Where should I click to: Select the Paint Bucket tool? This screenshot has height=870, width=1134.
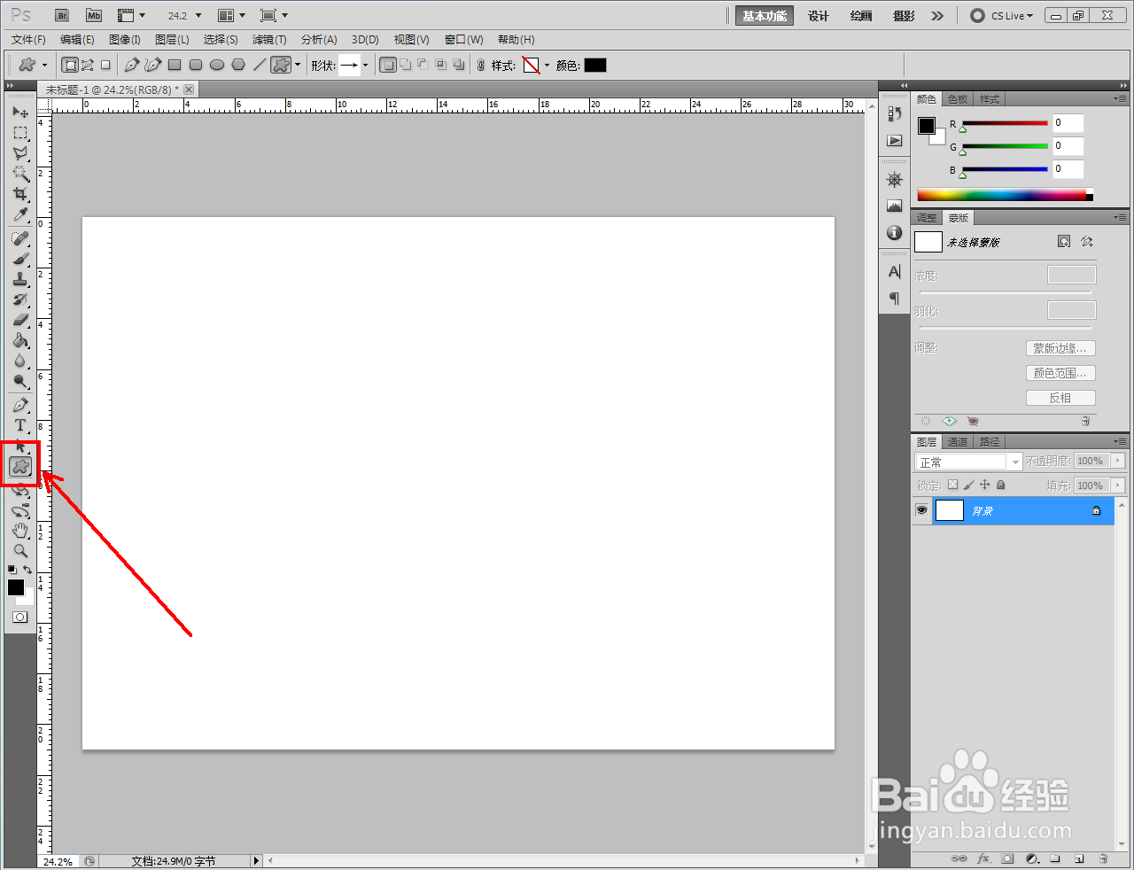click(x=20, y=341)
